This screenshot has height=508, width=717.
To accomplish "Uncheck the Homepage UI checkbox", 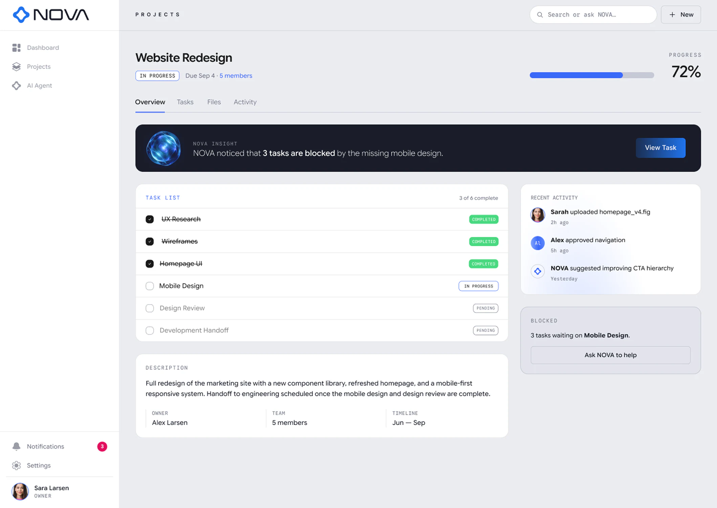I will [150, 264].
